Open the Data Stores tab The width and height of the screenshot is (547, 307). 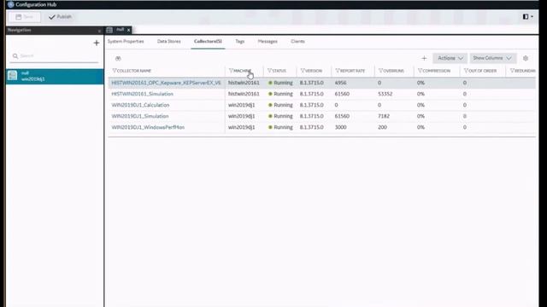[169, 42]
